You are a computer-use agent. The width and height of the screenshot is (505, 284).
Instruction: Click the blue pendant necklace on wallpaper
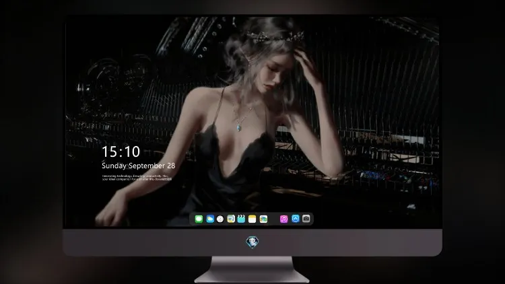(239, 128)
